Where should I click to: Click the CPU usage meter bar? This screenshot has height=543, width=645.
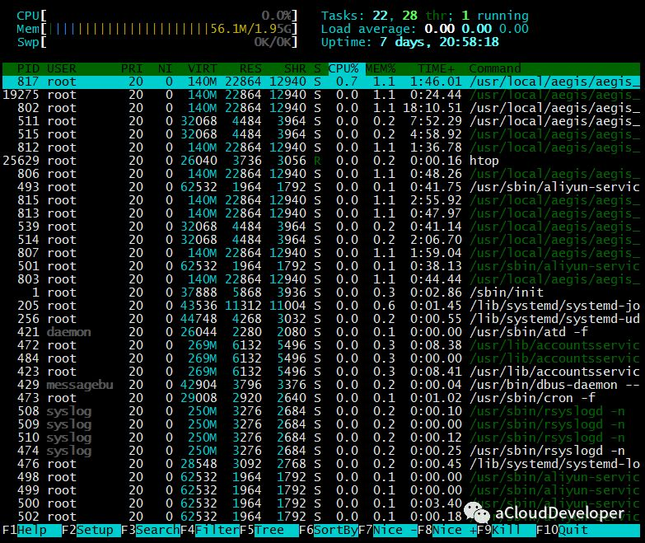(157, 16)
